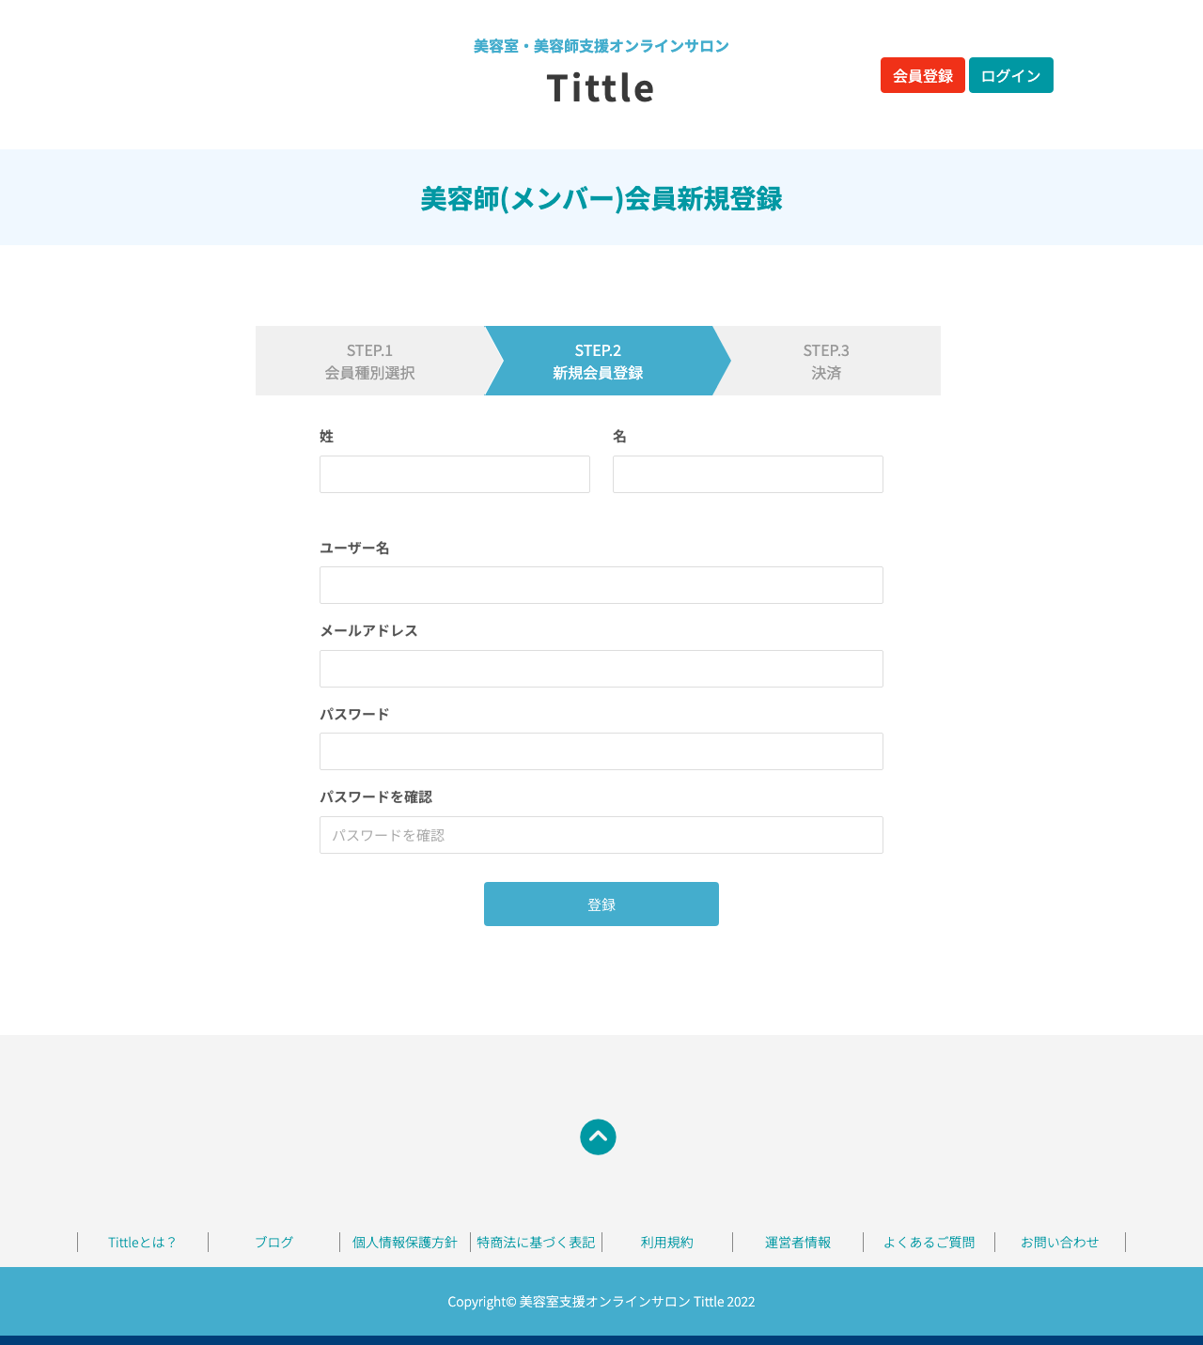Click the scroll-to-top arrow icon
This screenshot has height=1345, width=1203.
point(597,1137)
